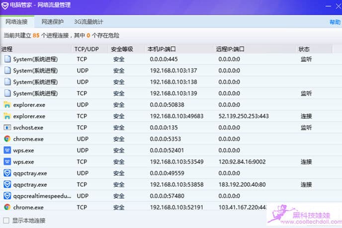Click the 85 process connection count
Screen dimensions: 342x228
(x=36, y=36)
